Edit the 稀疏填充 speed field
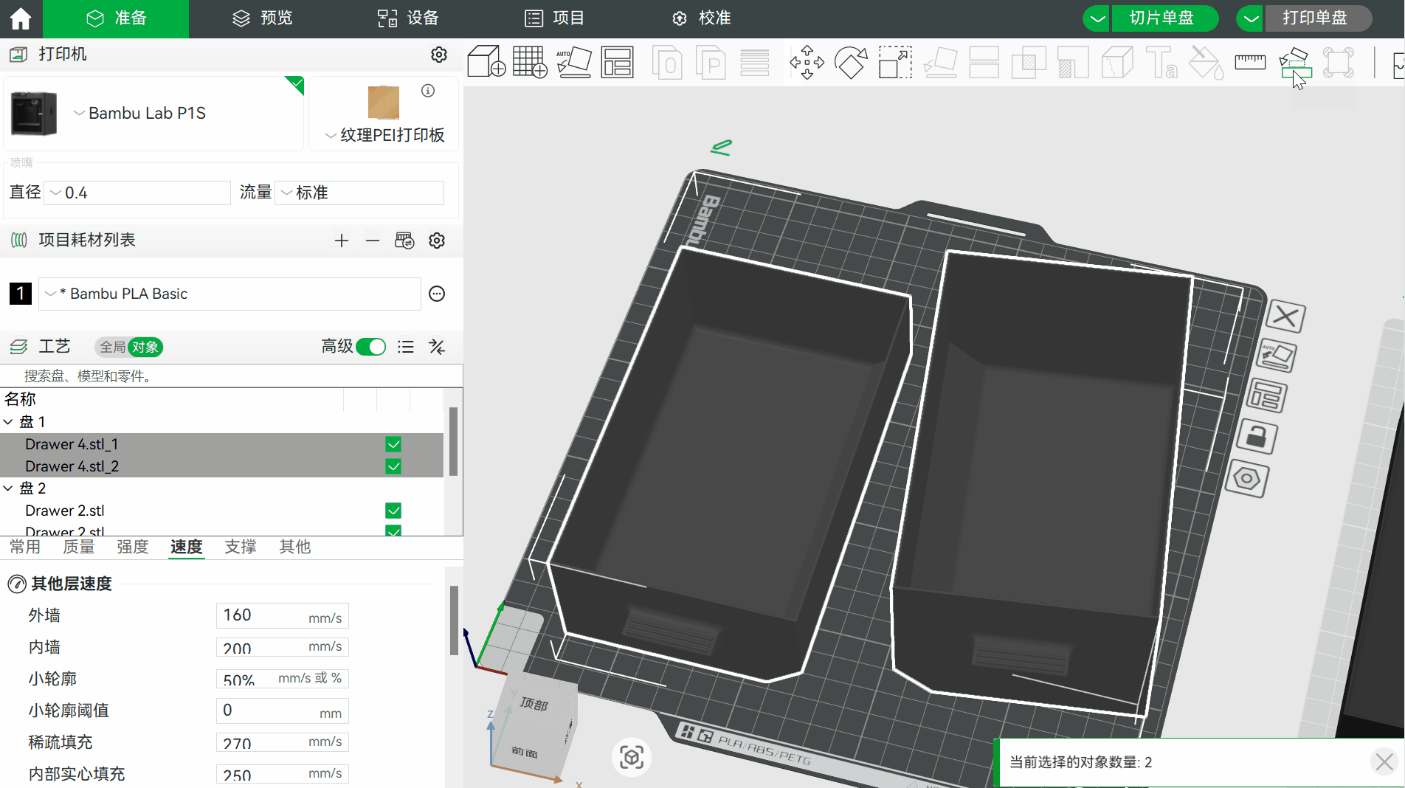Viewport: 1405px width, 788px height. pos(282,742)
